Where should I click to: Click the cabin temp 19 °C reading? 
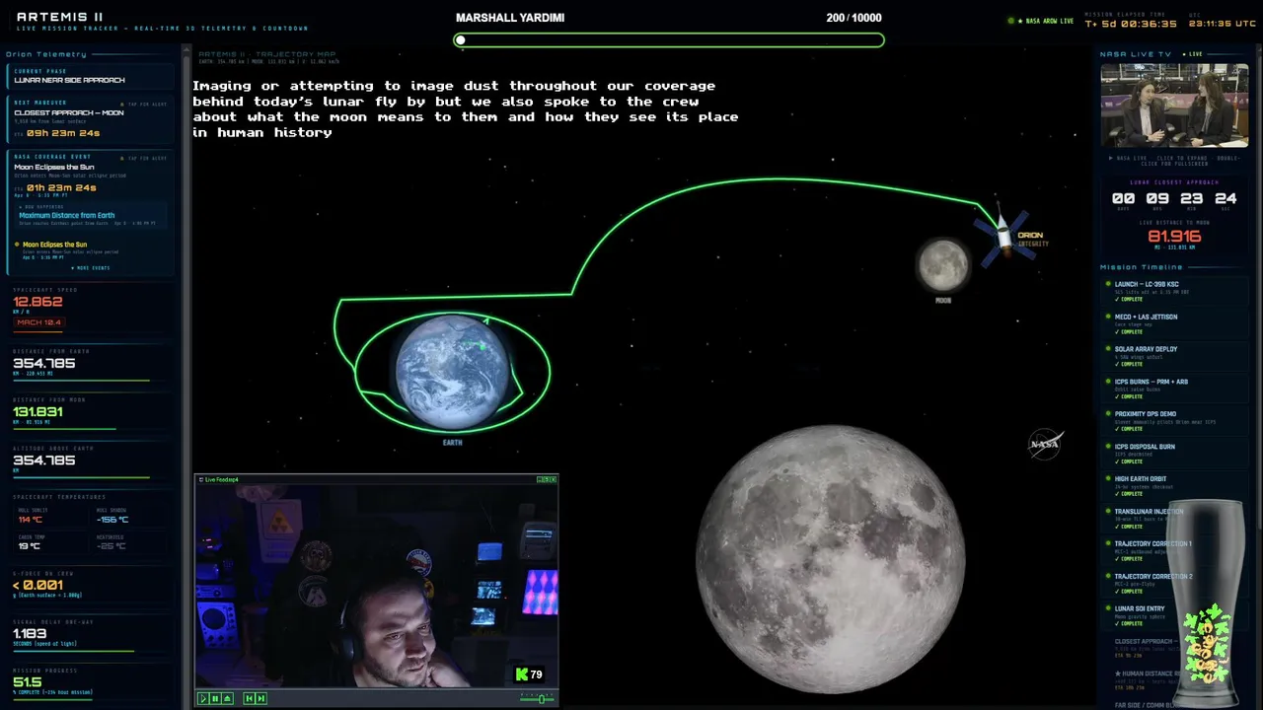pyautogui.click(x=29, y=545)
